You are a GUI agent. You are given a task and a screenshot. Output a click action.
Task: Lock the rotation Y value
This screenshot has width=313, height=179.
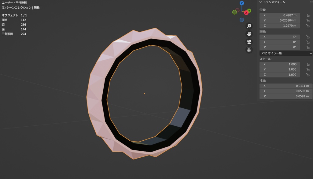coord(307,42)
